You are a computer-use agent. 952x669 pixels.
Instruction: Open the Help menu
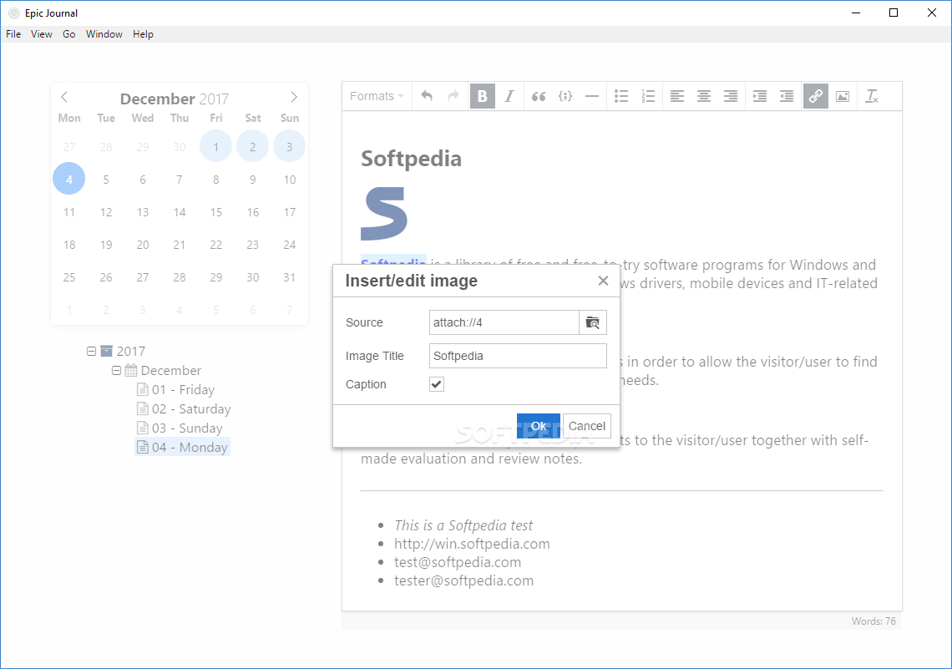click(144, 34)
